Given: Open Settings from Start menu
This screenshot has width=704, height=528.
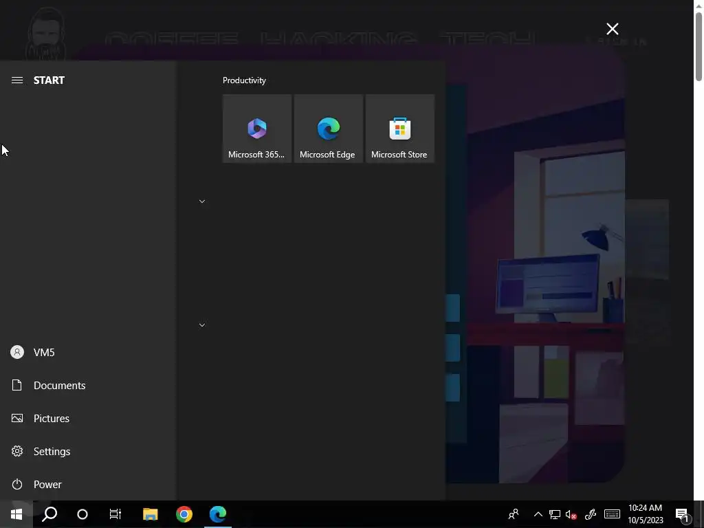Looking at the screenshot, I should point(87,451).
